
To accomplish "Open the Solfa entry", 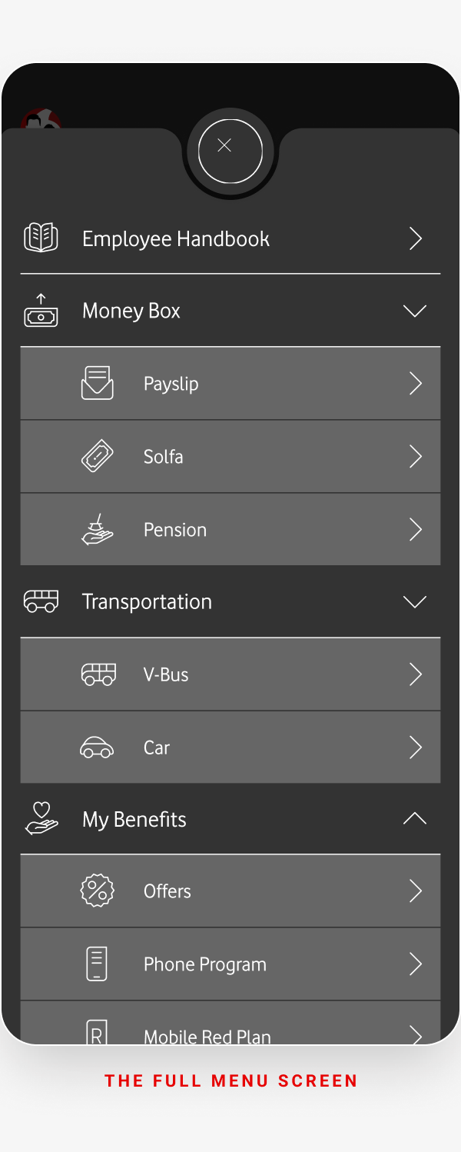I will tap(230, 456).
